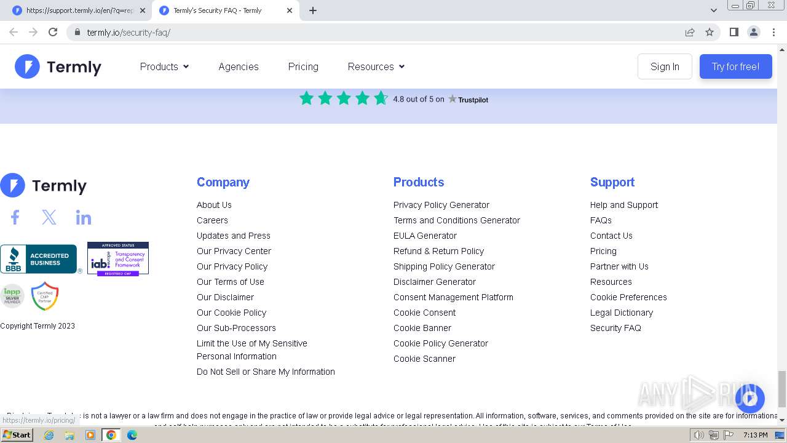Open the browser side panel icon
787x443 pixels.
click(734, 32)
